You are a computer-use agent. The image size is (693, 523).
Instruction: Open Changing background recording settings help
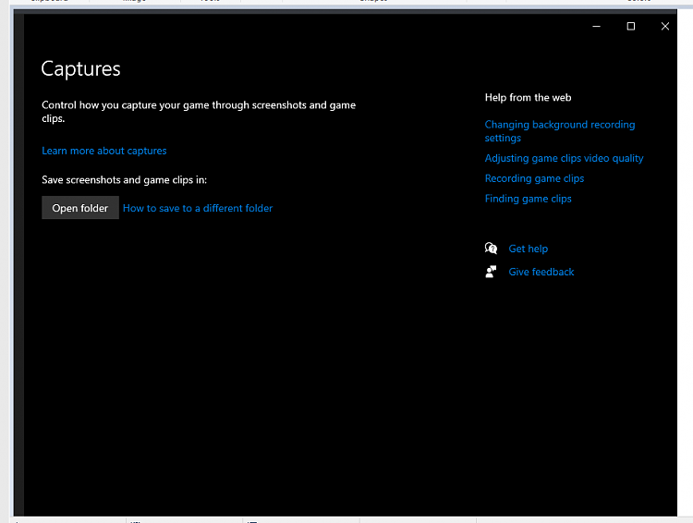(x=560, y=131)
